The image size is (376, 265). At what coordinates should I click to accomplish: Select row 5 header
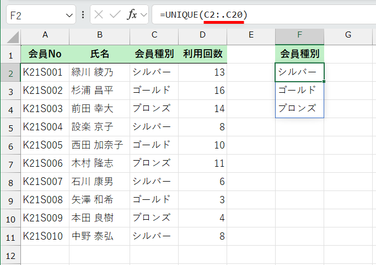point(10,128)
